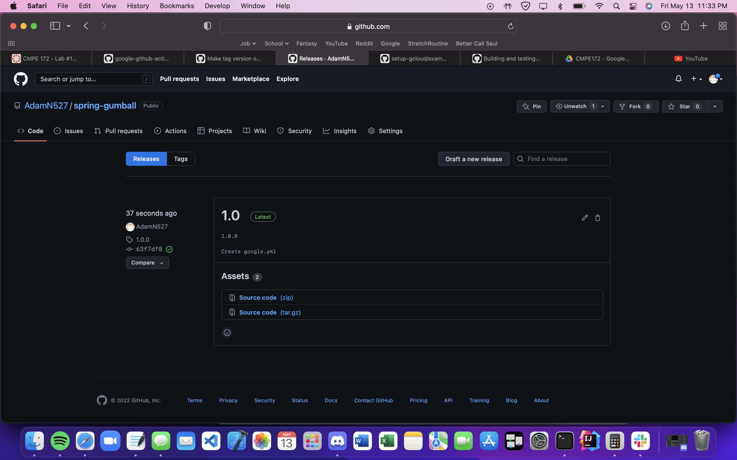This screenshot has height=460, width=737.
Task: Open the notifications bell
Action: (x=678, y=79)
